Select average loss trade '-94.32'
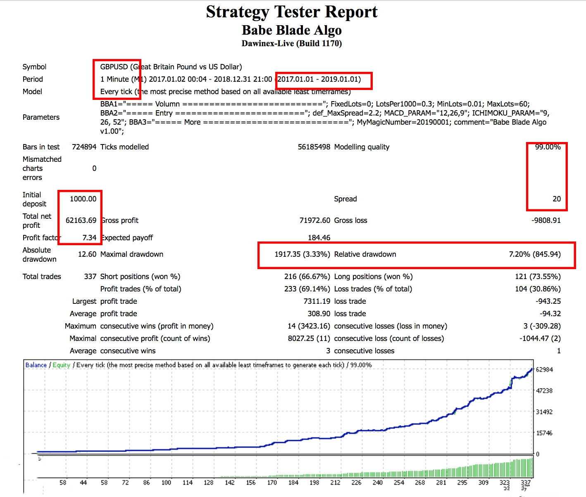The image size is (586, 497). [x=550, y=314]
